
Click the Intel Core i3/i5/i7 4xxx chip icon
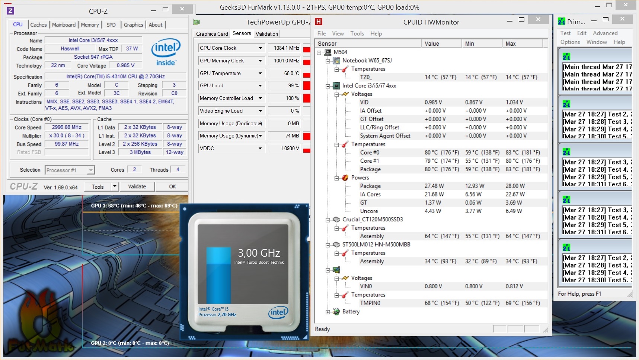coord(336,86)
